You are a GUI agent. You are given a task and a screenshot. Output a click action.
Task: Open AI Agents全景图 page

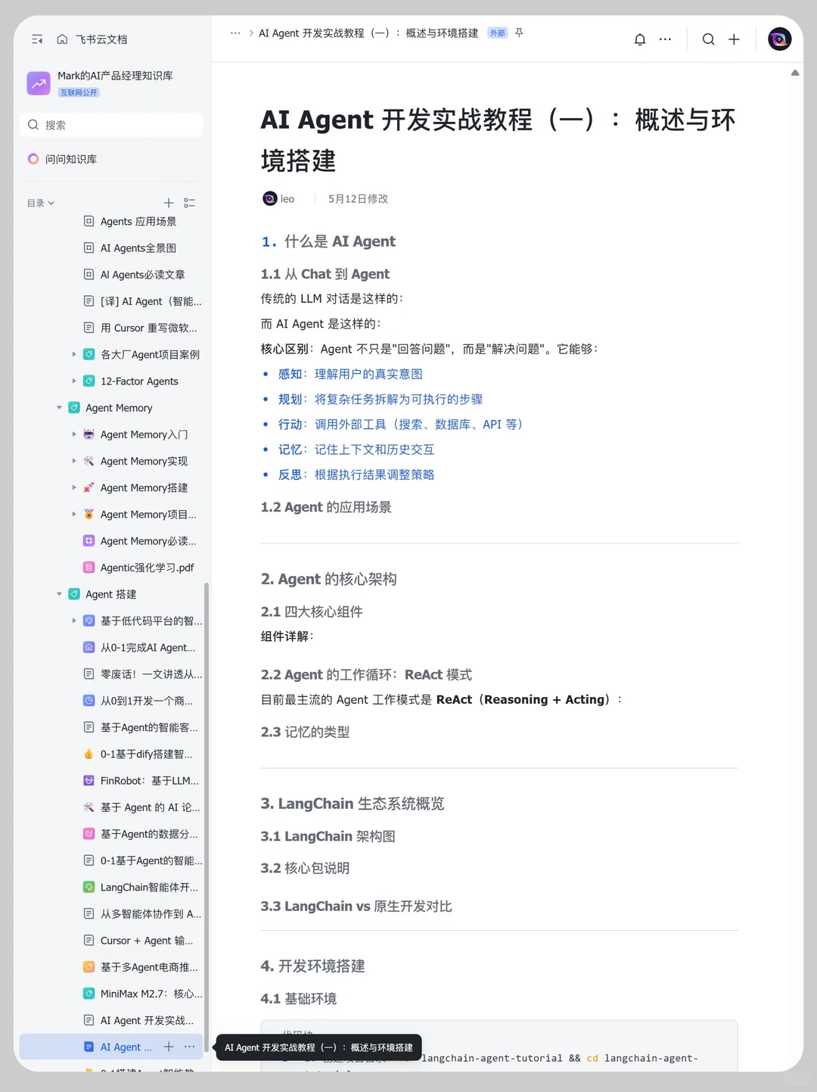pyautogui.click(x=138, y=248)
